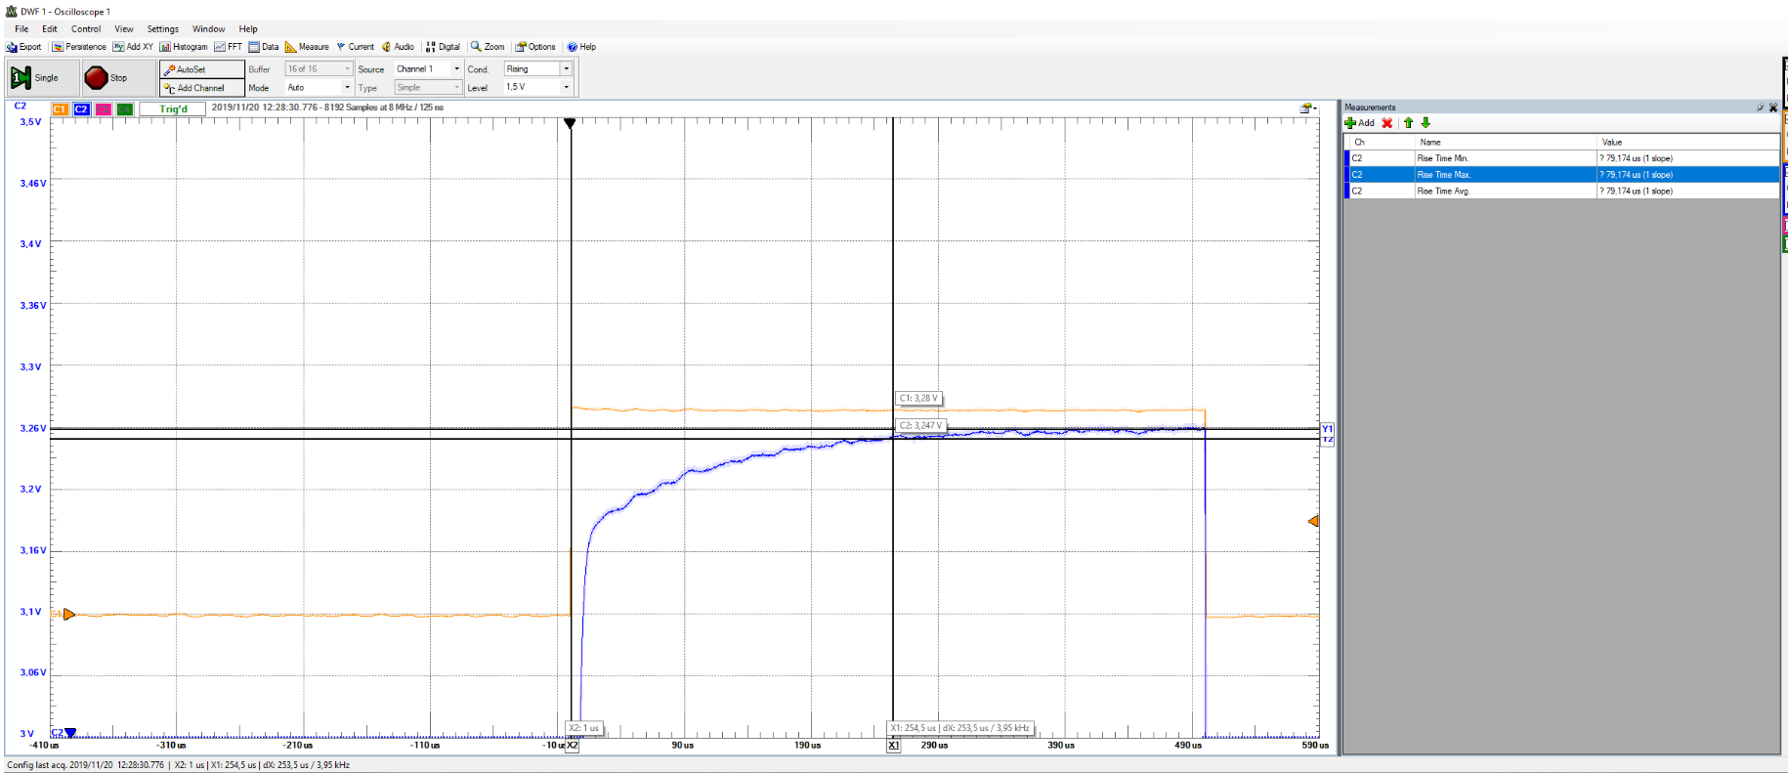
Task: Open the Control menu
Action: (86, 29)
